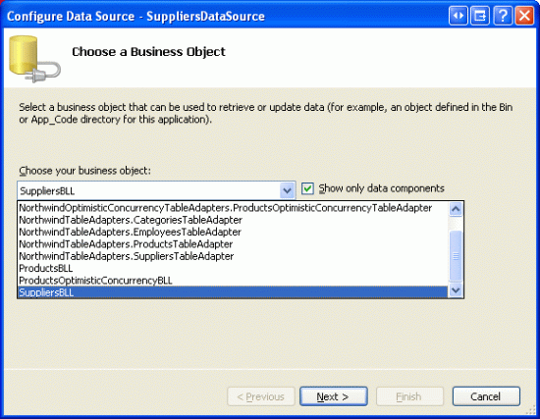Click the list scrollbar up arrow

pyautogui.click(x=456, y=209)
